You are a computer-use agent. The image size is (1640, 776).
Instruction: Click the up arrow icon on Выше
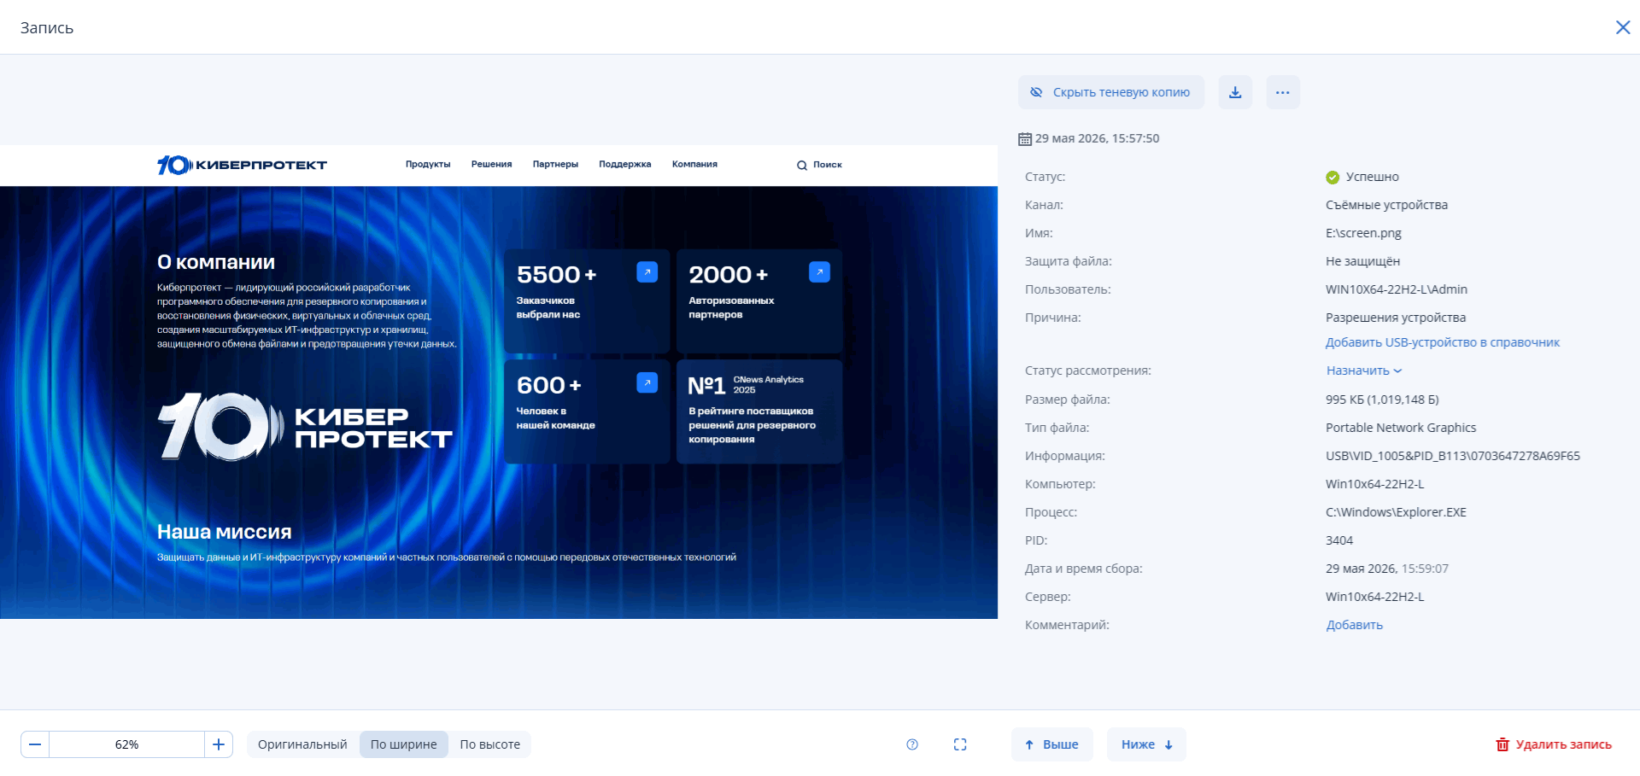click(1029, 744)
